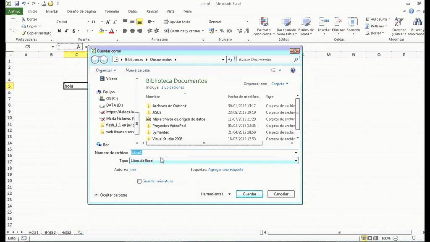Click the Save icon in quick access toolbar

(17, 3)
